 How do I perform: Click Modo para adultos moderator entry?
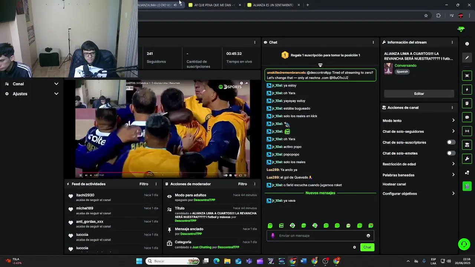click(x=212, y=197)
